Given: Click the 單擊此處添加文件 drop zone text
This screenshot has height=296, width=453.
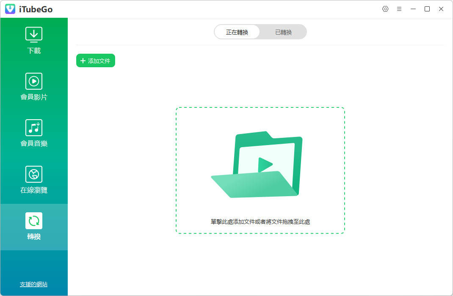Looking at the screenshot, I should (x=260, y=222).
